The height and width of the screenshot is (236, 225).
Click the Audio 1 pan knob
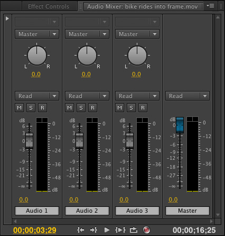(37, 56)
